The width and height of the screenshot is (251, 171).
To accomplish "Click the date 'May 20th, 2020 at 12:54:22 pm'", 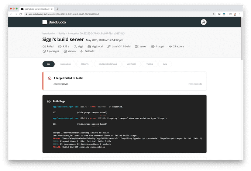I will [105, 40].
